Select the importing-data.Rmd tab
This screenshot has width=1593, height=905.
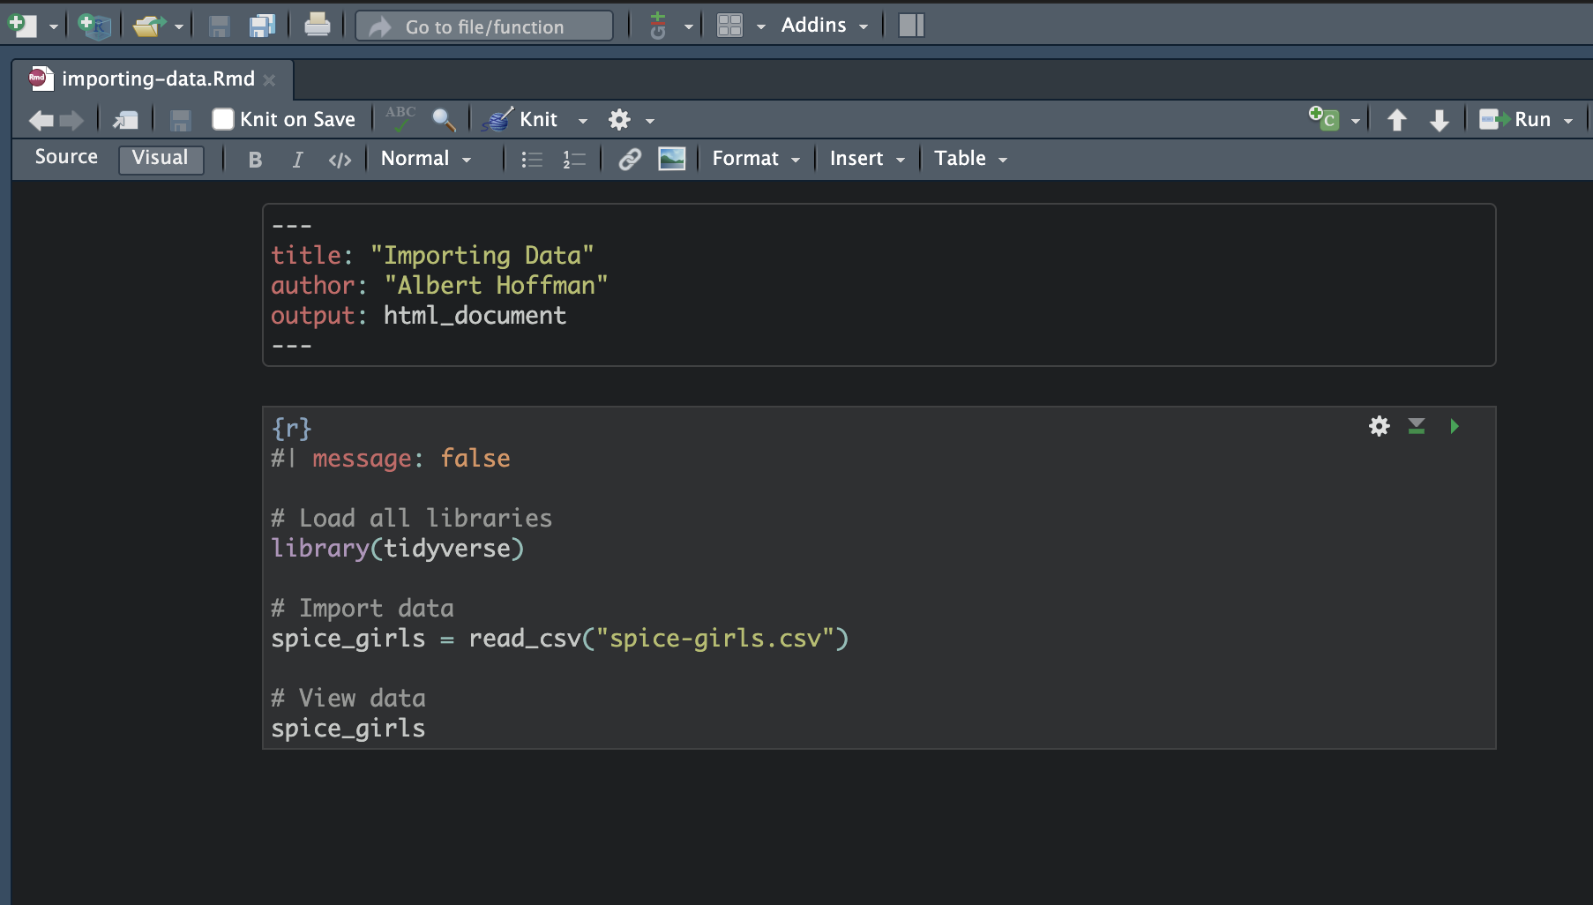tap(158, 79)
